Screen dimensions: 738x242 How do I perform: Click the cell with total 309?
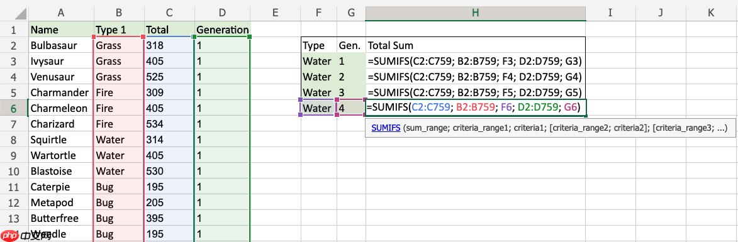tap(169, 92)
